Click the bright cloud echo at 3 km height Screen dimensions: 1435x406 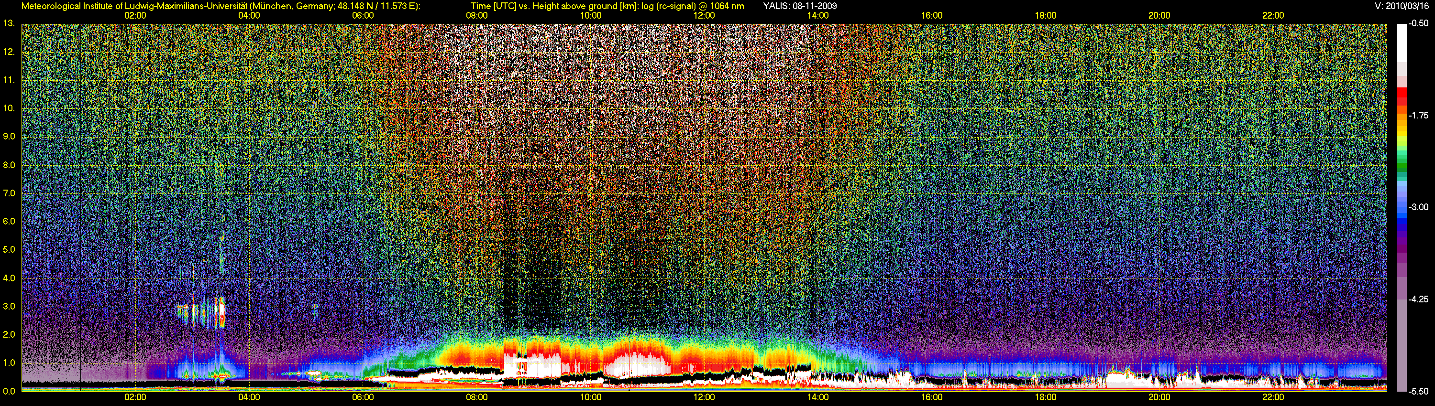[222, 313]
